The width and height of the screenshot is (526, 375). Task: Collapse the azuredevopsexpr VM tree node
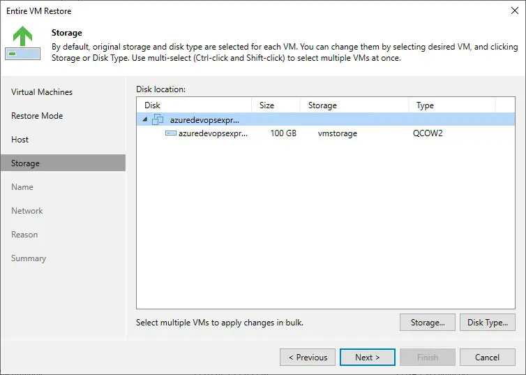(144, 119)
